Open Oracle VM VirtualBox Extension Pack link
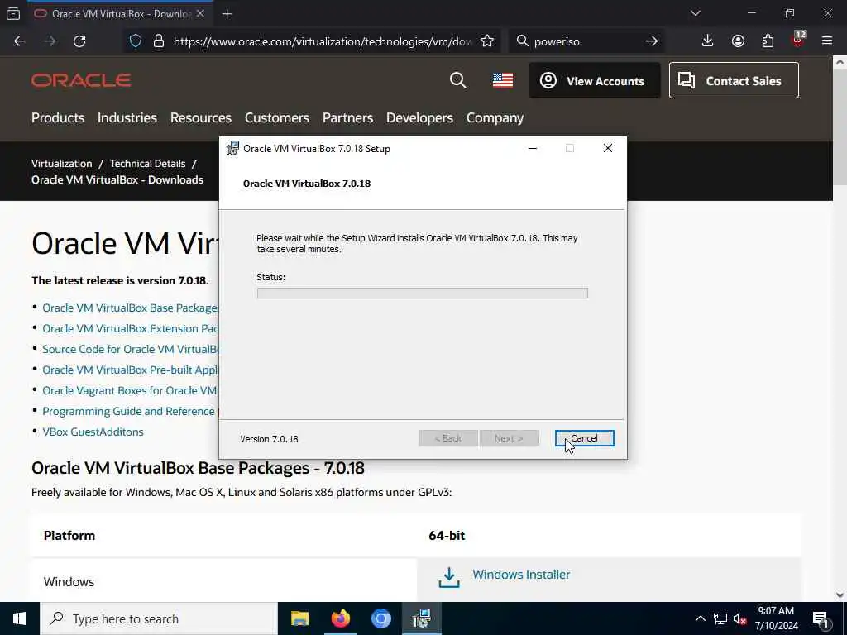This screenshot has height=635, width=847. coord(131,328)
